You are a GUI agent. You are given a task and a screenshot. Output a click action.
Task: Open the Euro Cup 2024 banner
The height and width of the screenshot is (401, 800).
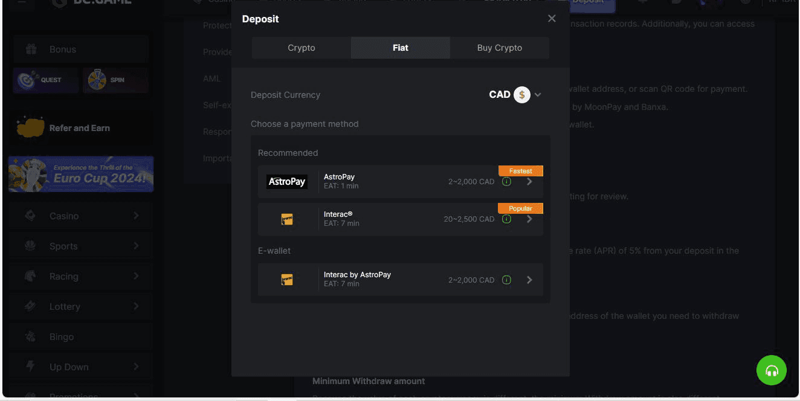81,174
